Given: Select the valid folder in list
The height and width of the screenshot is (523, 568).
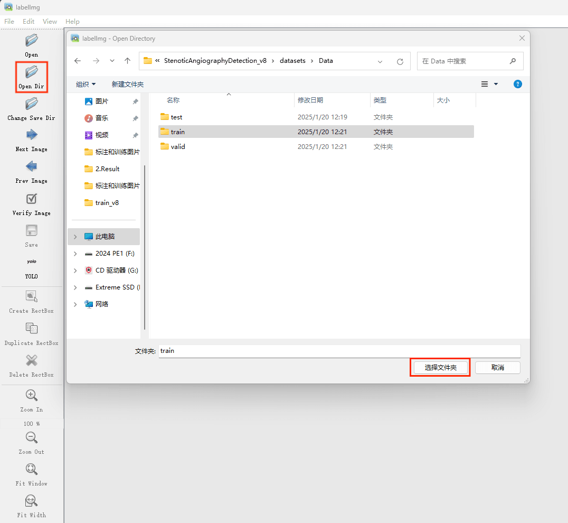Looking at the screenshot, I should coord(178,147).
